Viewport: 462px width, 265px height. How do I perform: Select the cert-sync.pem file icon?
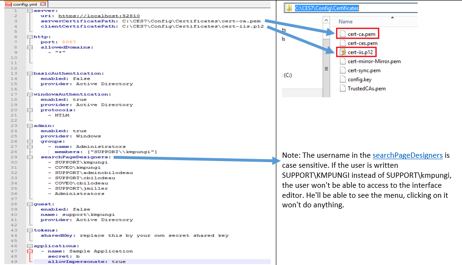(x=342, y=70)
